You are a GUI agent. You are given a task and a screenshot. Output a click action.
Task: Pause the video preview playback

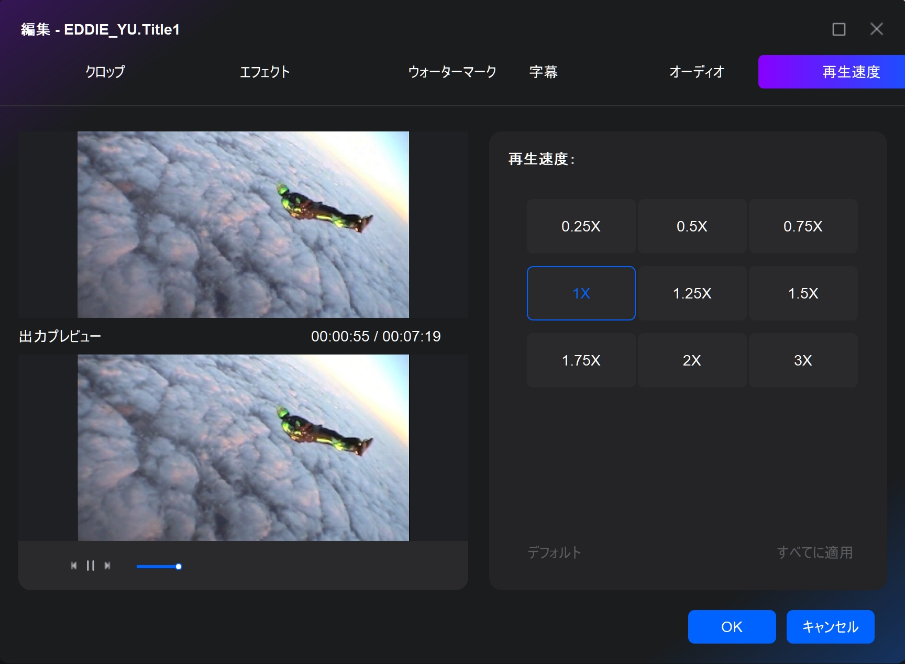tap(91, 566)
